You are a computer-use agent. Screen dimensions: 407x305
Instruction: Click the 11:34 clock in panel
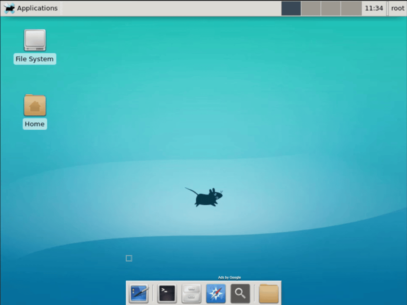374,8
